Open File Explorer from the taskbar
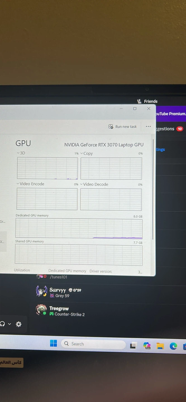The height and width of the screenshot is (402, 186). (160, 346)
